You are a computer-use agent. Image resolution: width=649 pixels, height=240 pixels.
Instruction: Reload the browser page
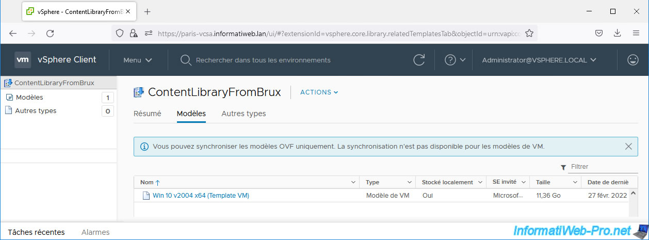pos(50,33)
